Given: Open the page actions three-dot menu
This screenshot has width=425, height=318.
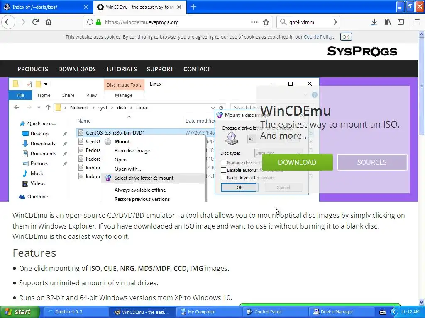Looking at the screenshot, I should coord(254,22).
